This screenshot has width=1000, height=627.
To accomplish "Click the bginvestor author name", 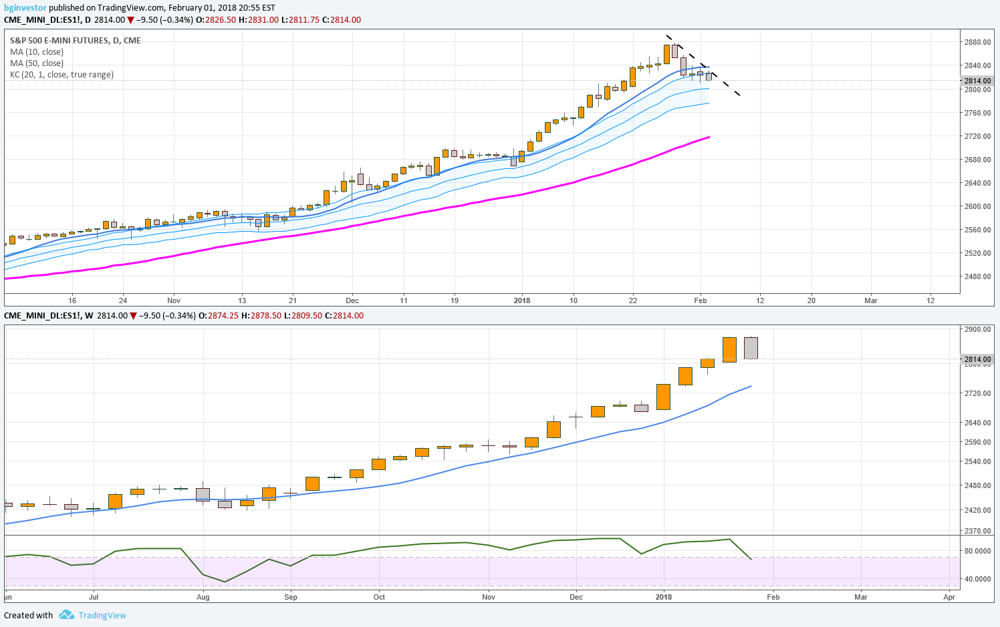I will 25,8.
